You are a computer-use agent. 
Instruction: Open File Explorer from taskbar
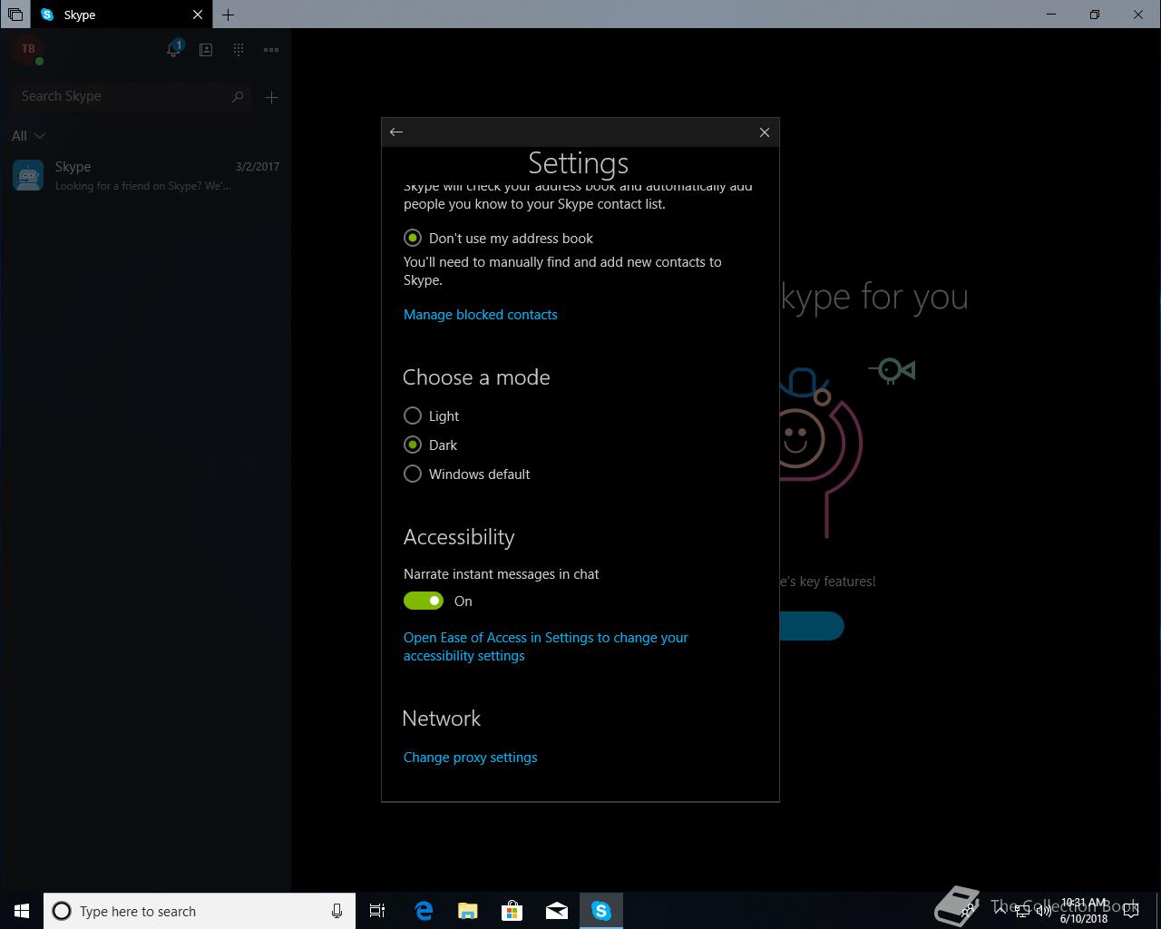click(467, 911)
